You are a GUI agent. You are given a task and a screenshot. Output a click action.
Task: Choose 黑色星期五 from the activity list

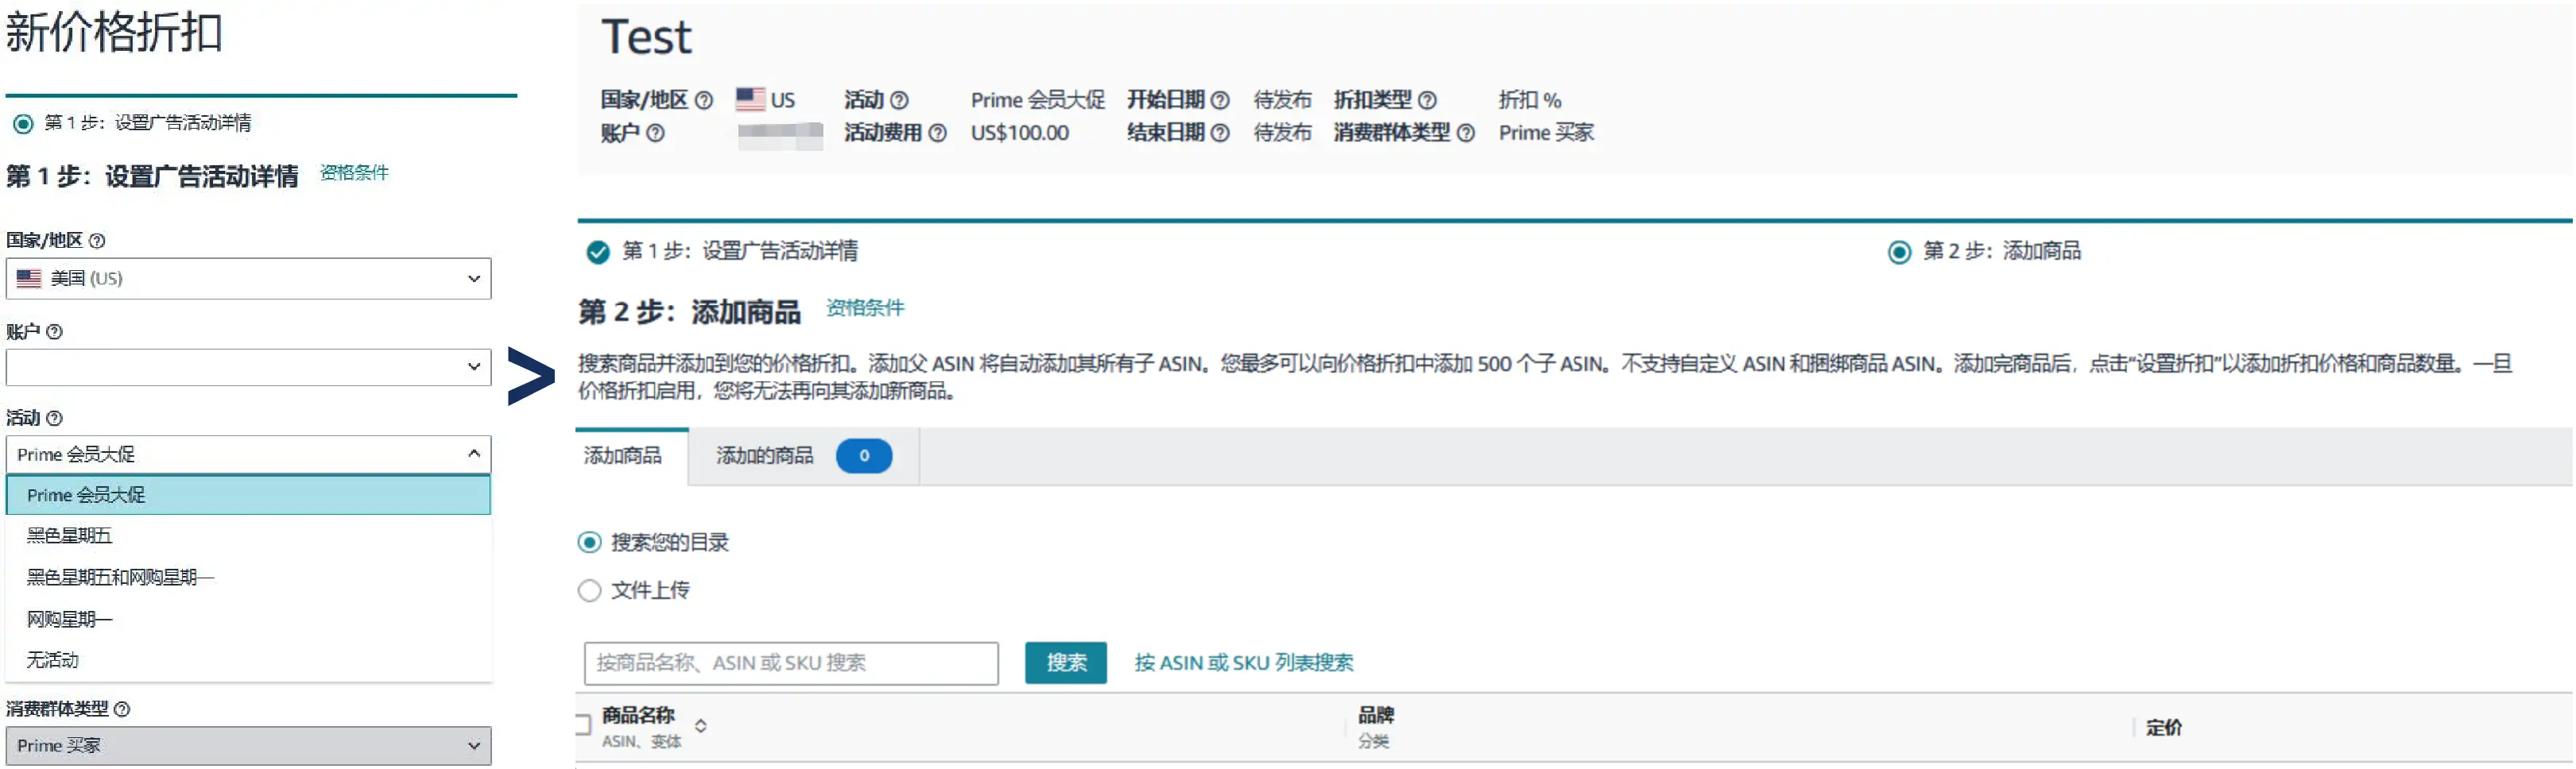pos(70,536)
